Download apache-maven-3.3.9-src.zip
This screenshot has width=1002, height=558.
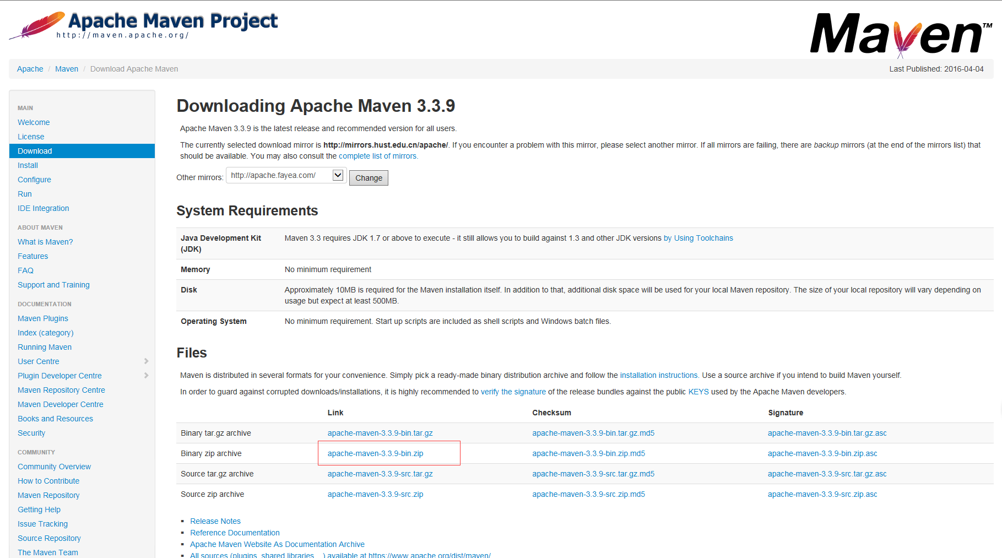(376, 494)
